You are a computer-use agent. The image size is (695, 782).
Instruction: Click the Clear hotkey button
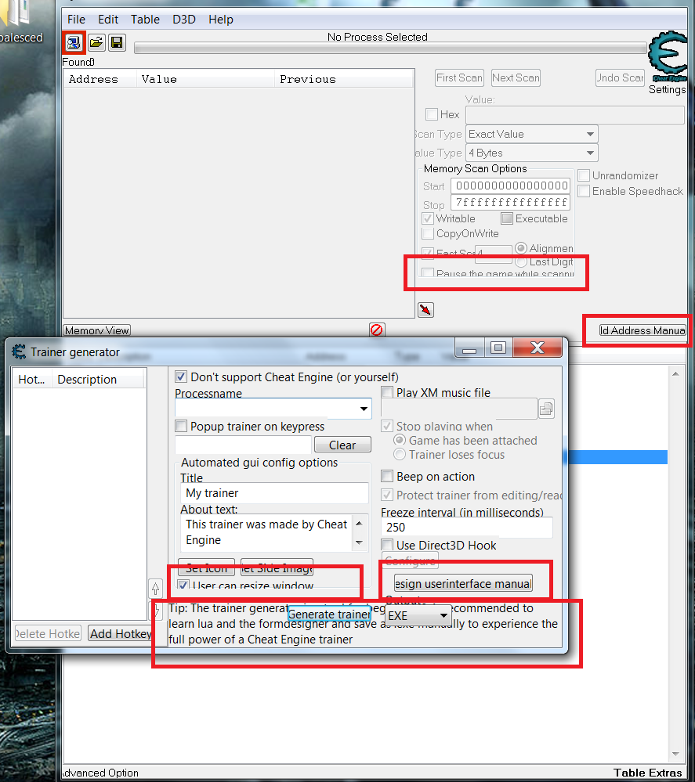pos(342,445)
